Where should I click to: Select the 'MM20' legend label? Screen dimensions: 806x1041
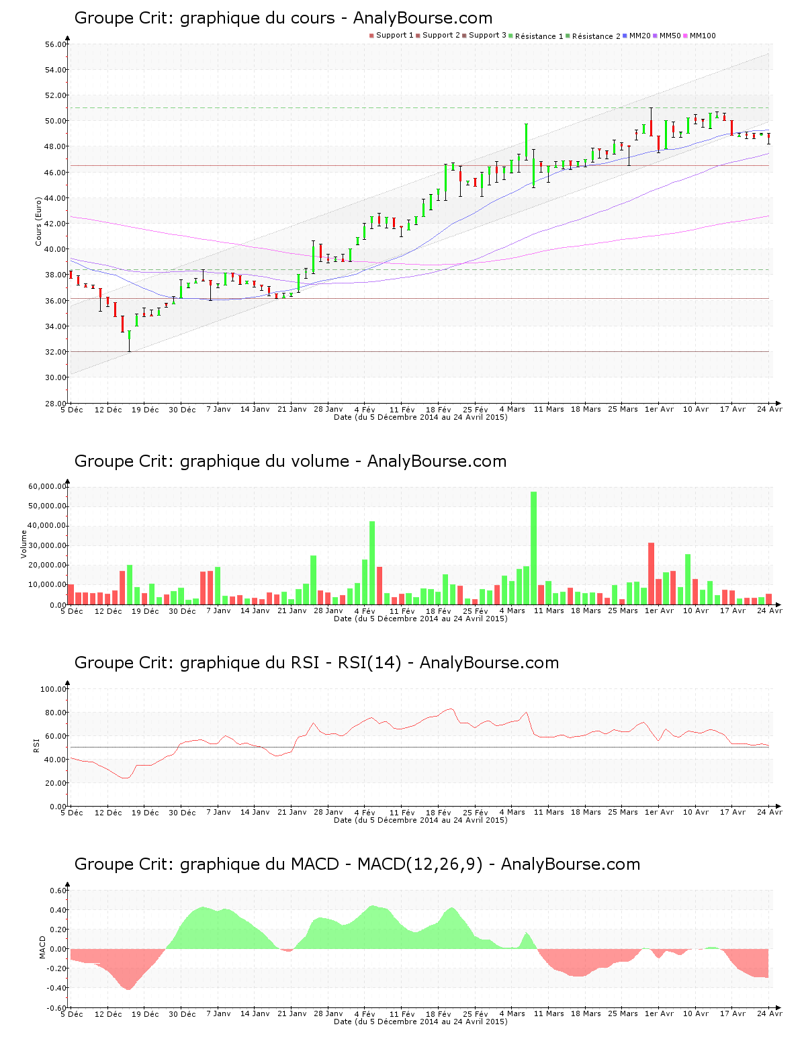640,36
